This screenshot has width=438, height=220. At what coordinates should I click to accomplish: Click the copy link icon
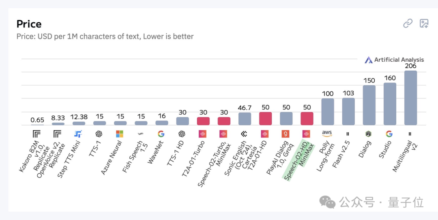coord(408,24)
